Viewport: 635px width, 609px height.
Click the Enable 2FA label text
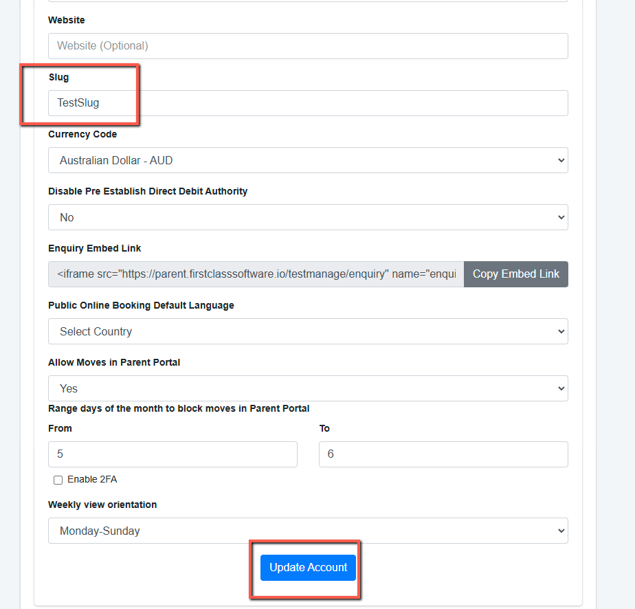click(x=92, y=479)
